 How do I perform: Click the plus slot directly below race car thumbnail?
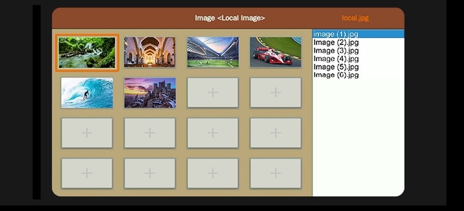(x=275, y=93)
